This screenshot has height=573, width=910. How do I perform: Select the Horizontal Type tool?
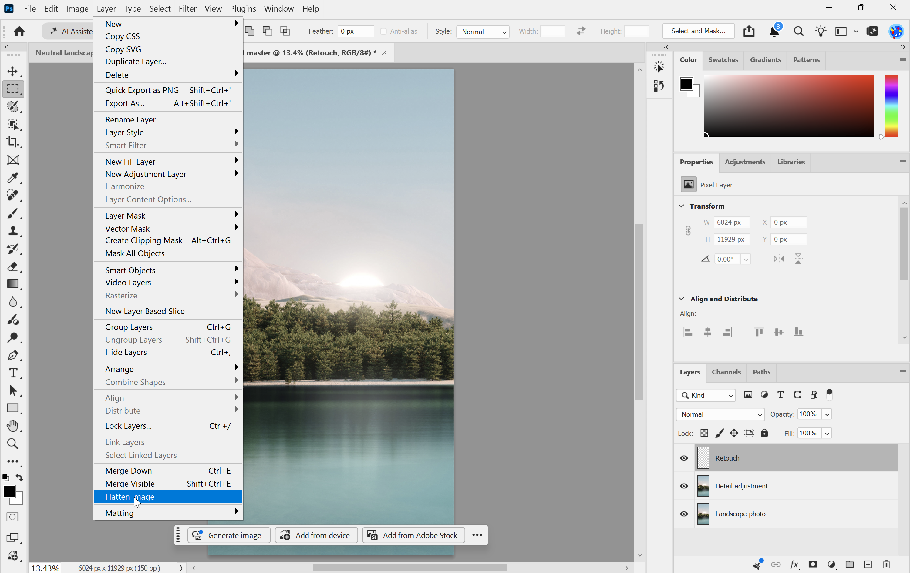(x=13, y=373)
